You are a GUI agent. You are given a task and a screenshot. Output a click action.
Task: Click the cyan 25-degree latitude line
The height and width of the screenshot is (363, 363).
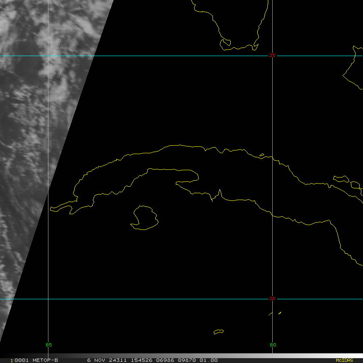click(161, 56)
